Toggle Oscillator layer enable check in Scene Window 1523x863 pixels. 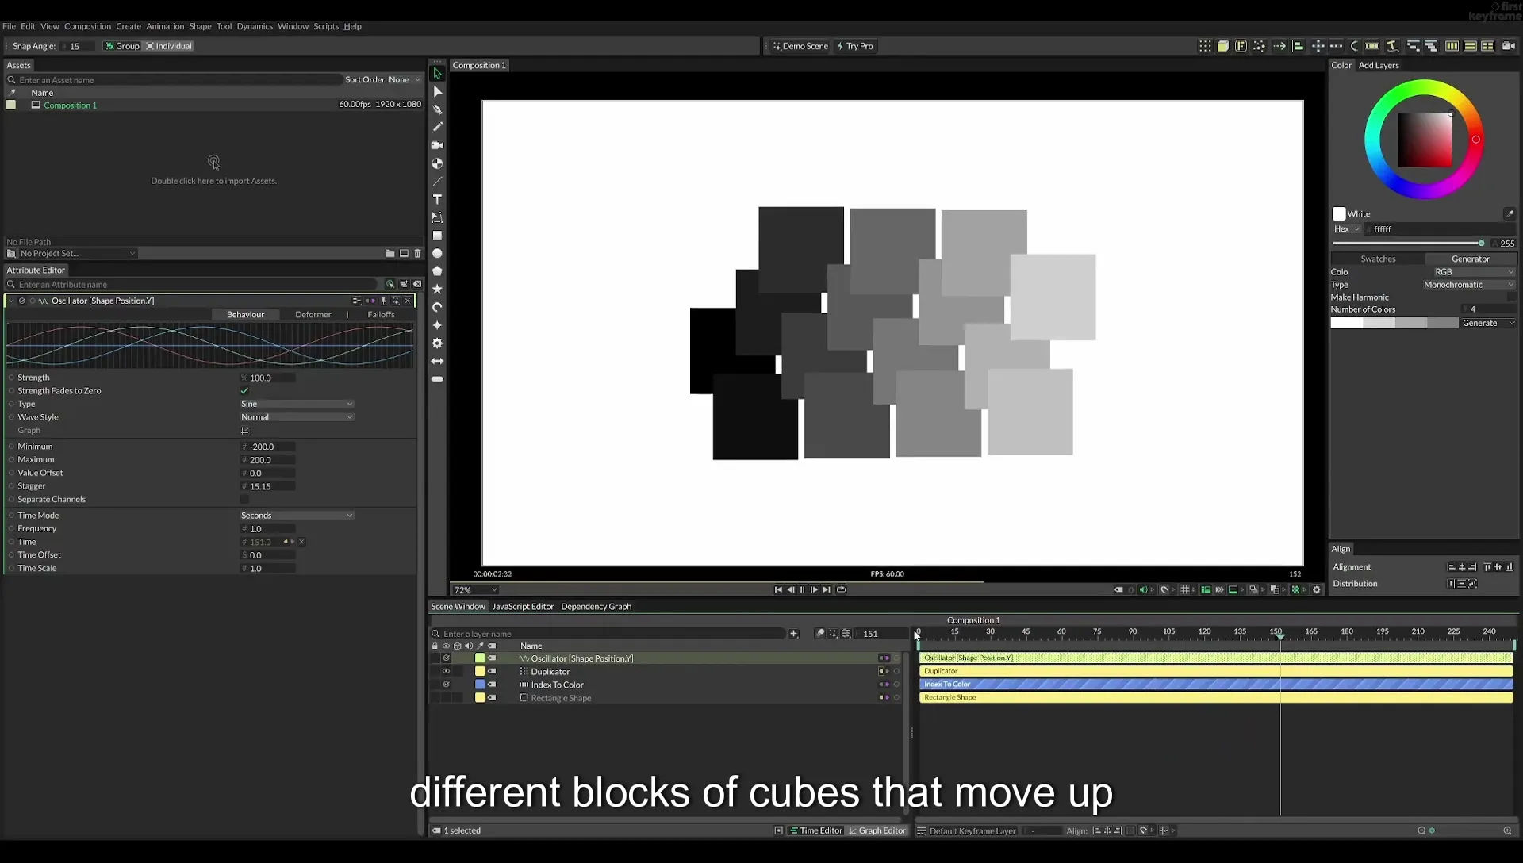[x=446, y=658]
